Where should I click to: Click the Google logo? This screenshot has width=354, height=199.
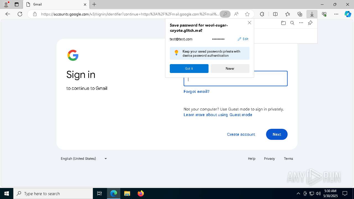click(73, 55)
